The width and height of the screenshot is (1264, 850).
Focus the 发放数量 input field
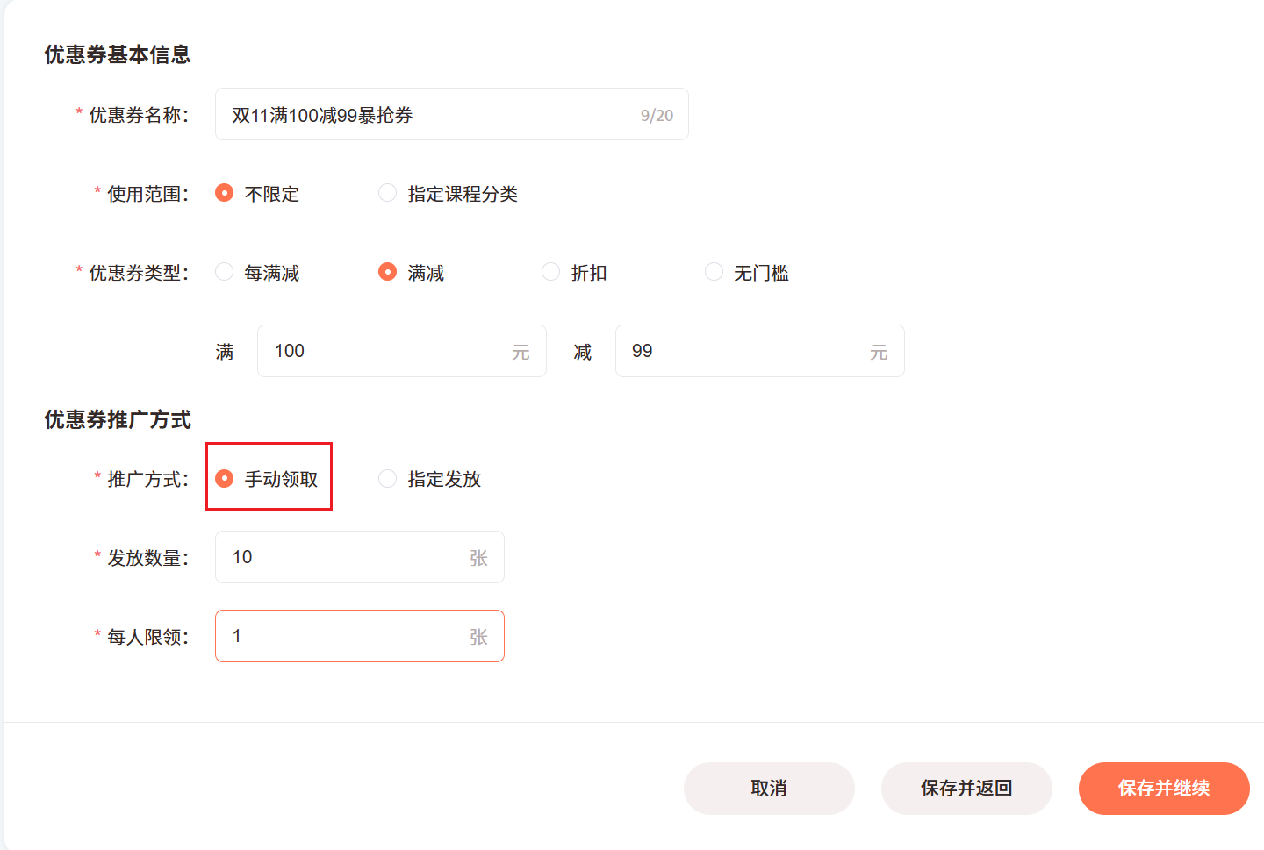click(x=360, y=557)
